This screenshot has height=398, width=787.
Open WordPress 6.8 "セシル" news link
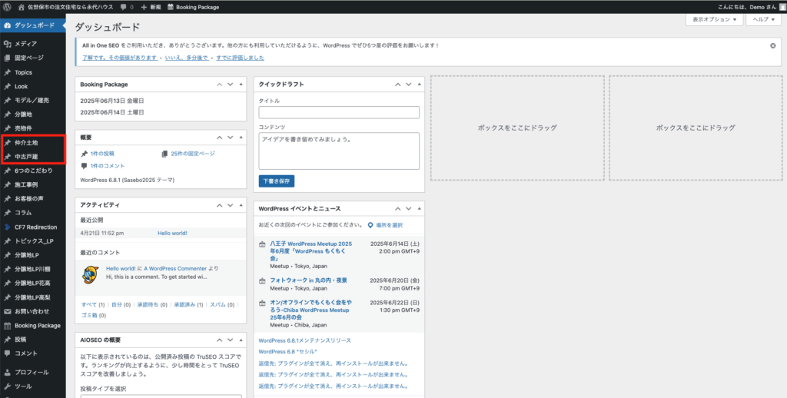click(x=287, y=352)
